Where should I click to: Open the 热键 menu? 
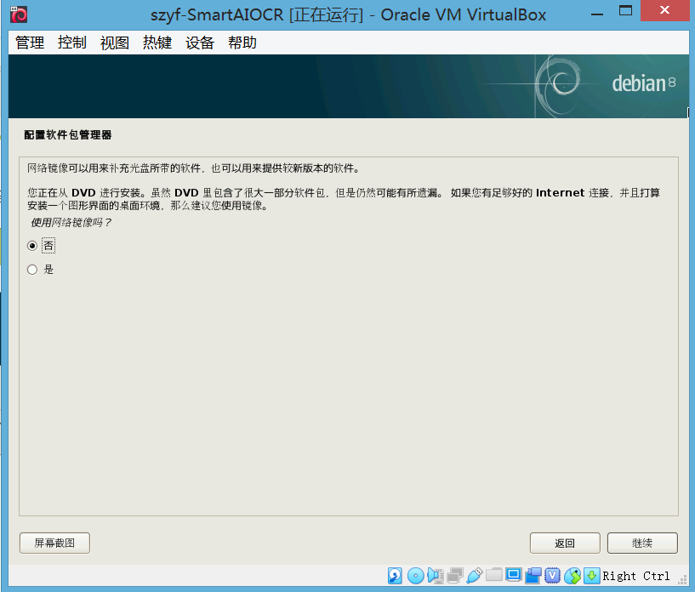[x=157, y=43]
